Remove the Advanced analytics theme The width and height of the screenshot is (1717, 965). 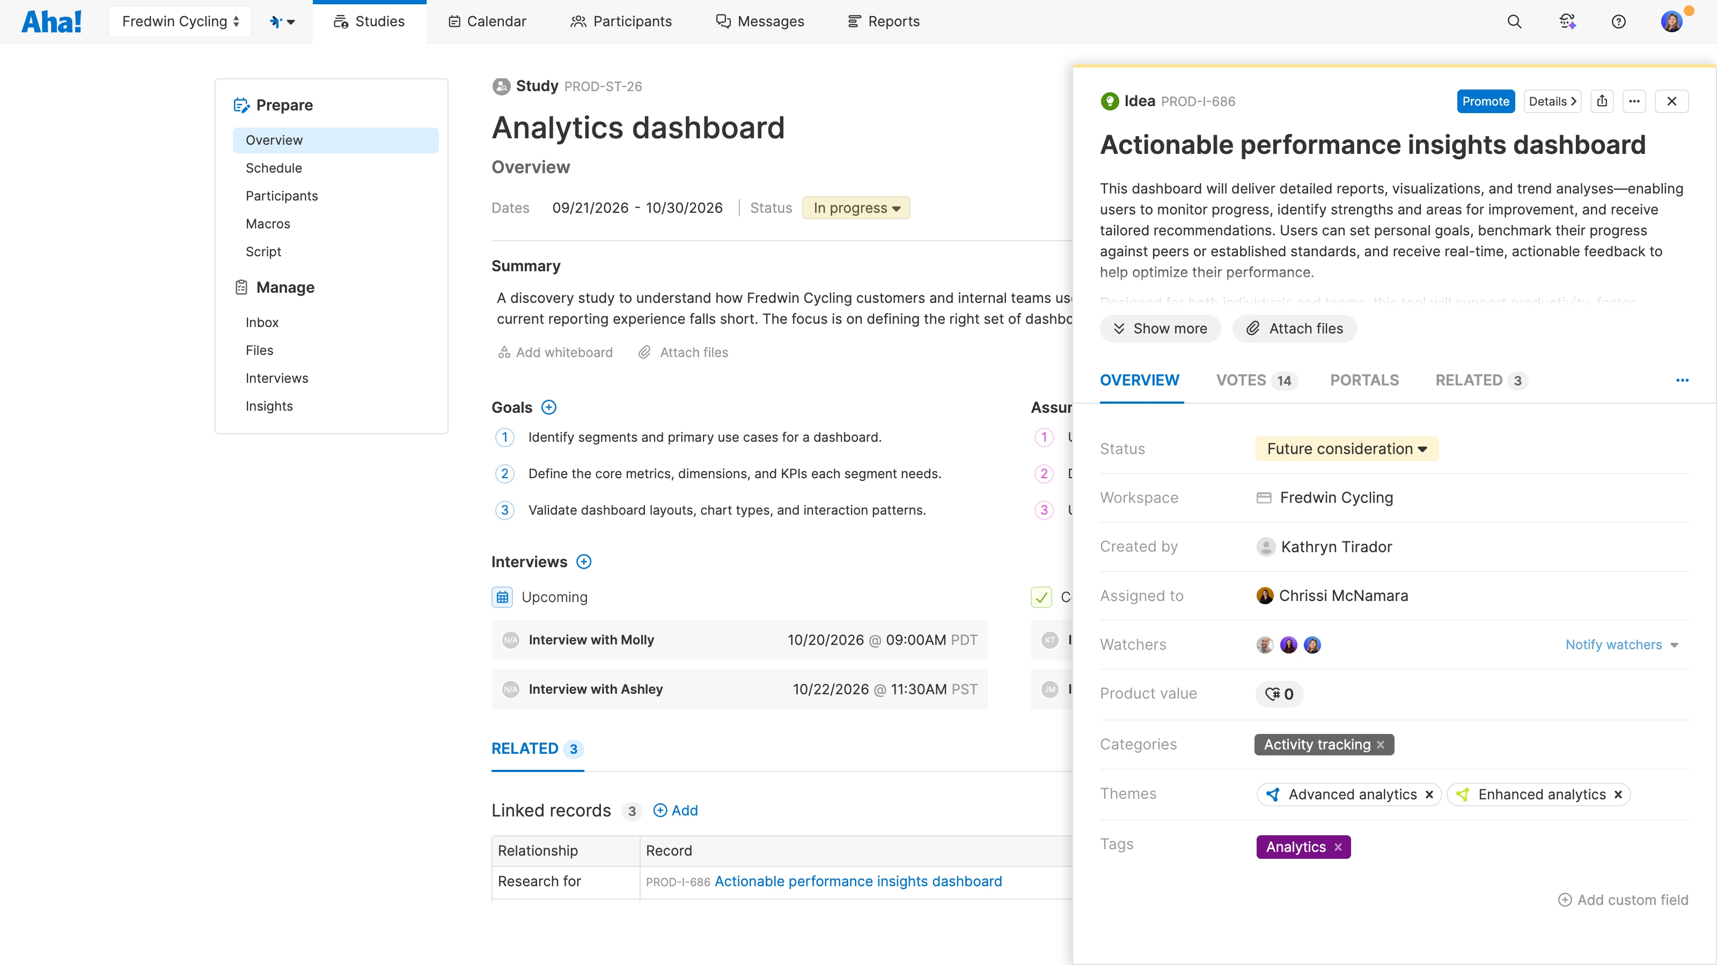click(1429, 795)
